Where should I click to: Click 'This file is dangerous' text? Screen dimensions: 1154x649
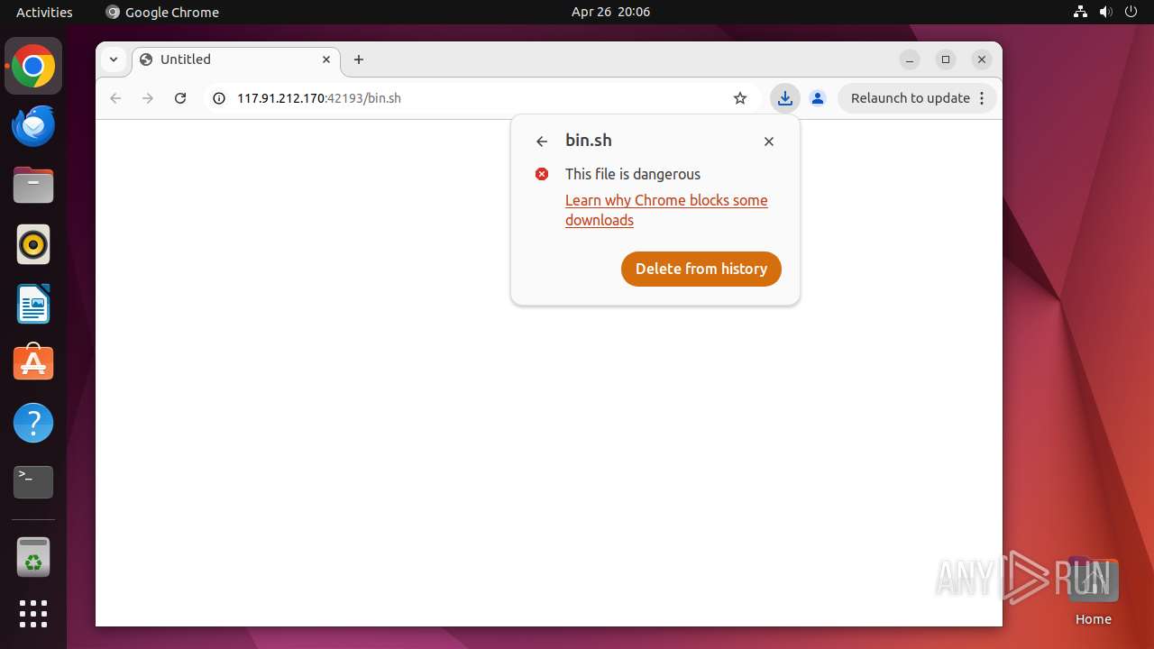click(633, 174)
